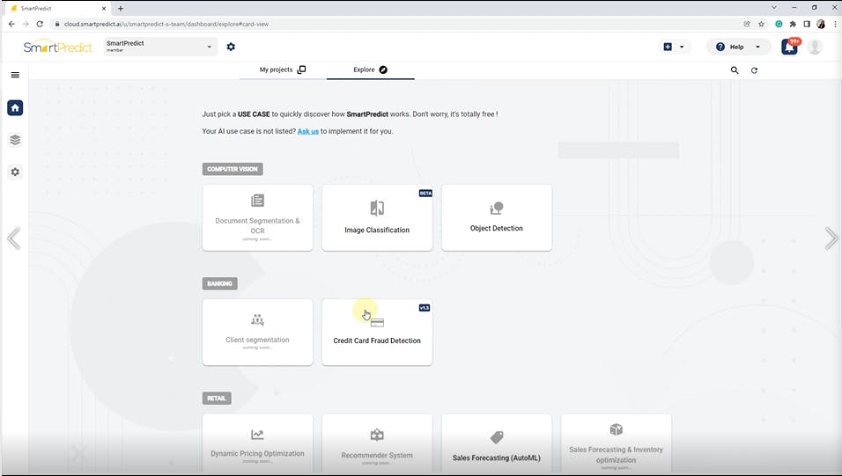This screenshot has height=476, width=842.
Task: Click the share page icon in address bar
Action: coord(747,24)
